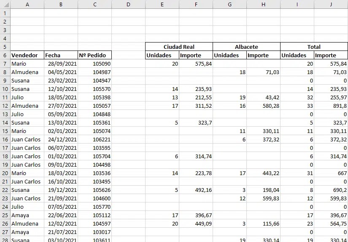
Task: Click the total 667
Action: point(331,173)
